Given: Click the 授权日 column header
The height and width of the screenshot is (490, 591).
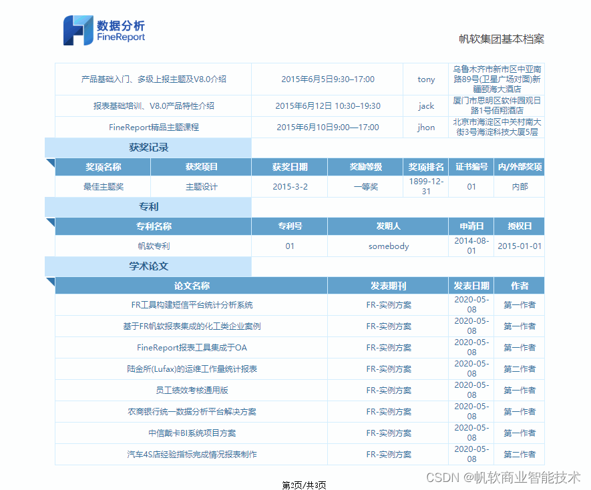Looking at the screenshot, I should click(520, 226).
